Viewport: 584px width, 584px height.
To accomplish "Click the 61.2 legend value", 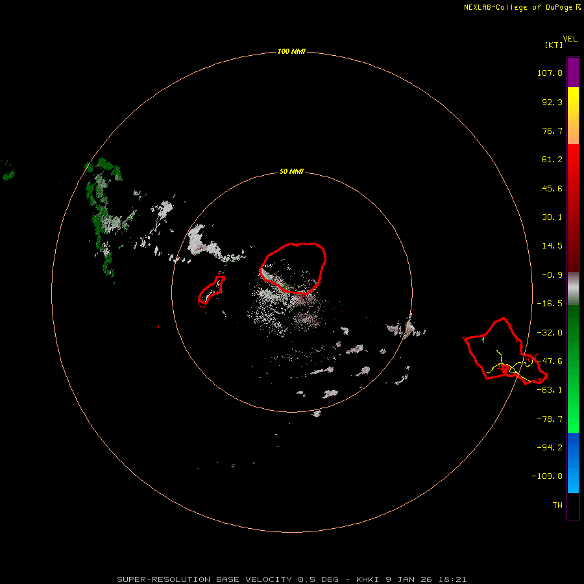I will click(x=552, y=160).
